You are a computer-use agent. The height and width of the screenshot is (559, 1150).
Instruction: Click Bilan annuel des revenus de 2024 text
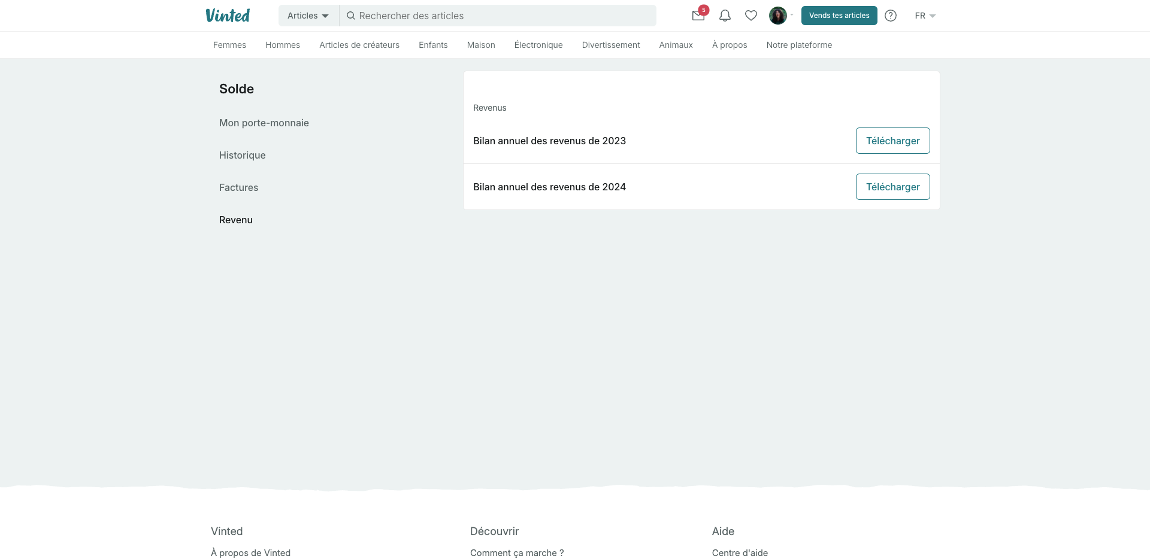pyautogui.click(x=549, y=187)
